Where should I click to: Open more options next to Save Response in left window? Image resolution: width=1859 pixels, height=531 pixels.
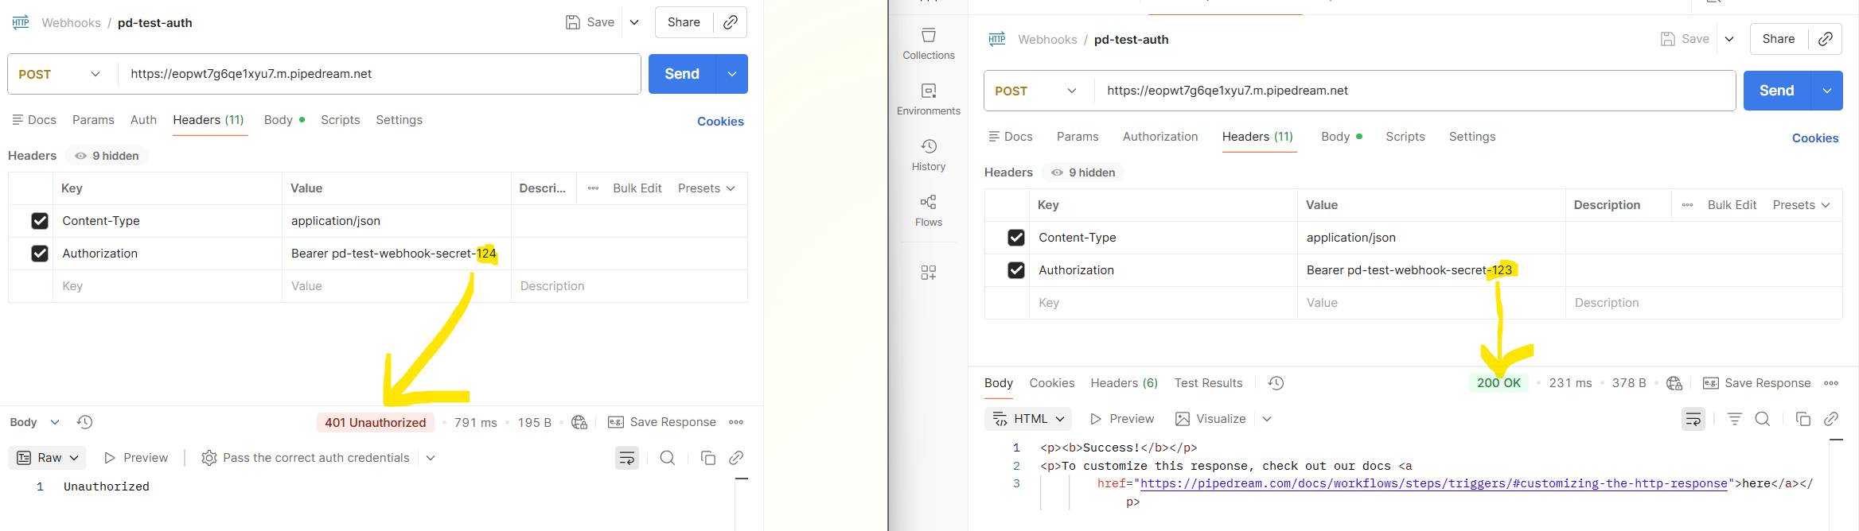pyautogui.click(x=736, y=422)
